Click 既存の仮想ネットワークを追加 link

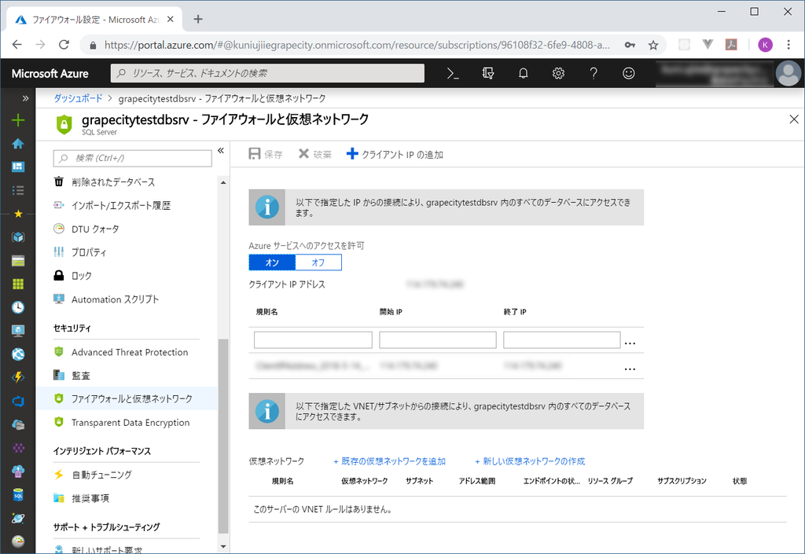[x=390, y=461]
